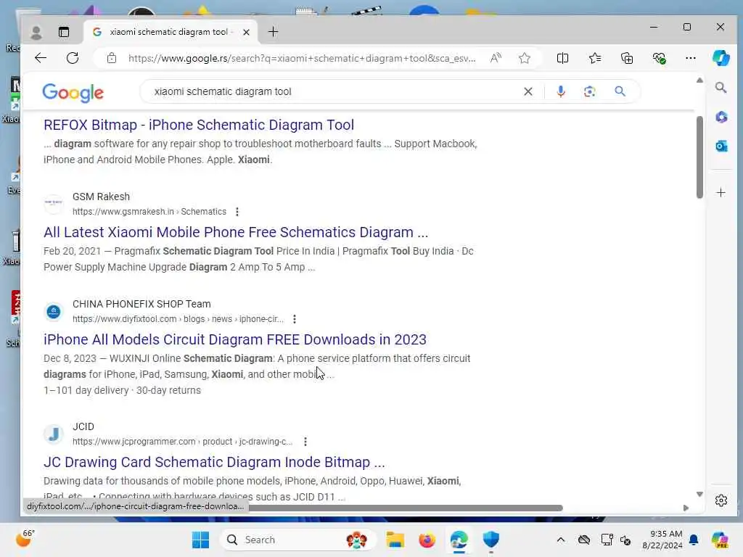
Task: Click the CHINA PHONEFIX SHOP Team name
Action: point(141,304)
